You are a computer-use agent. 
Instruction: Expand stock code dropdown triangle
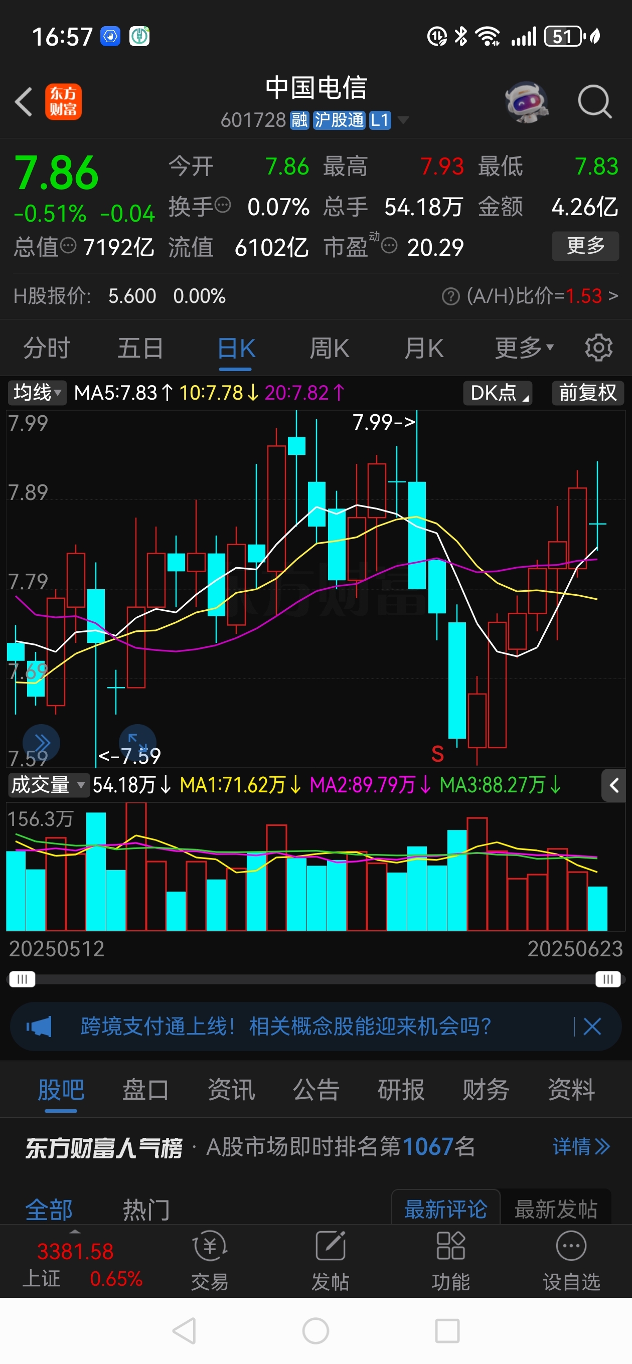(403, 120)
